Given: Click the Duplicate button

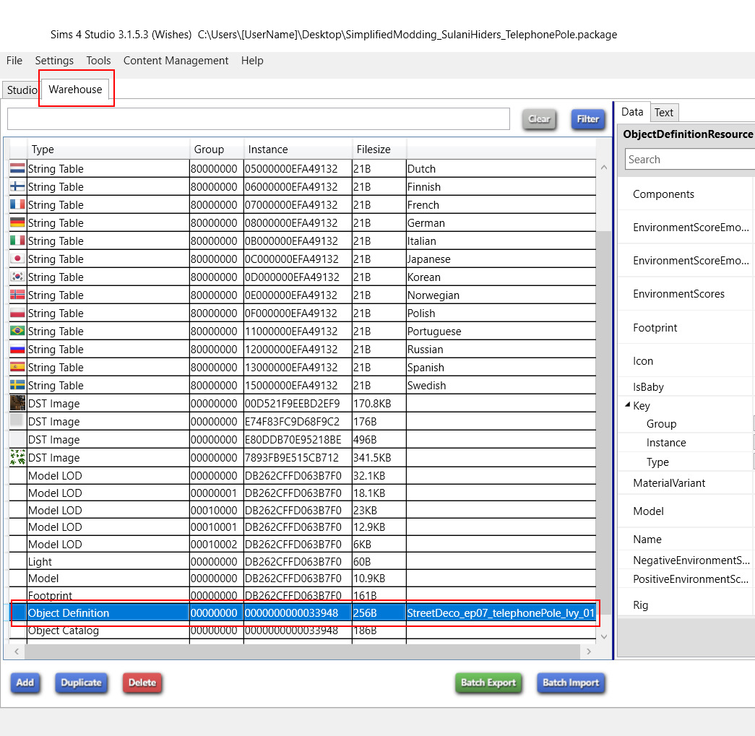Looking at the screenshot, I should (82, 683).
